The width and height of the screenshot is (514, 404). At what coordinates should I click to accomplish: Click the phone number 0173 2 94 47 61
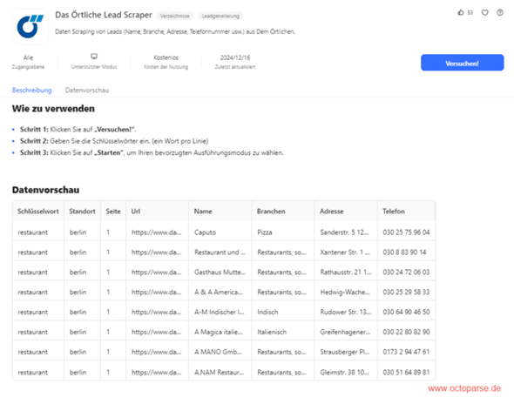(406, 352)
